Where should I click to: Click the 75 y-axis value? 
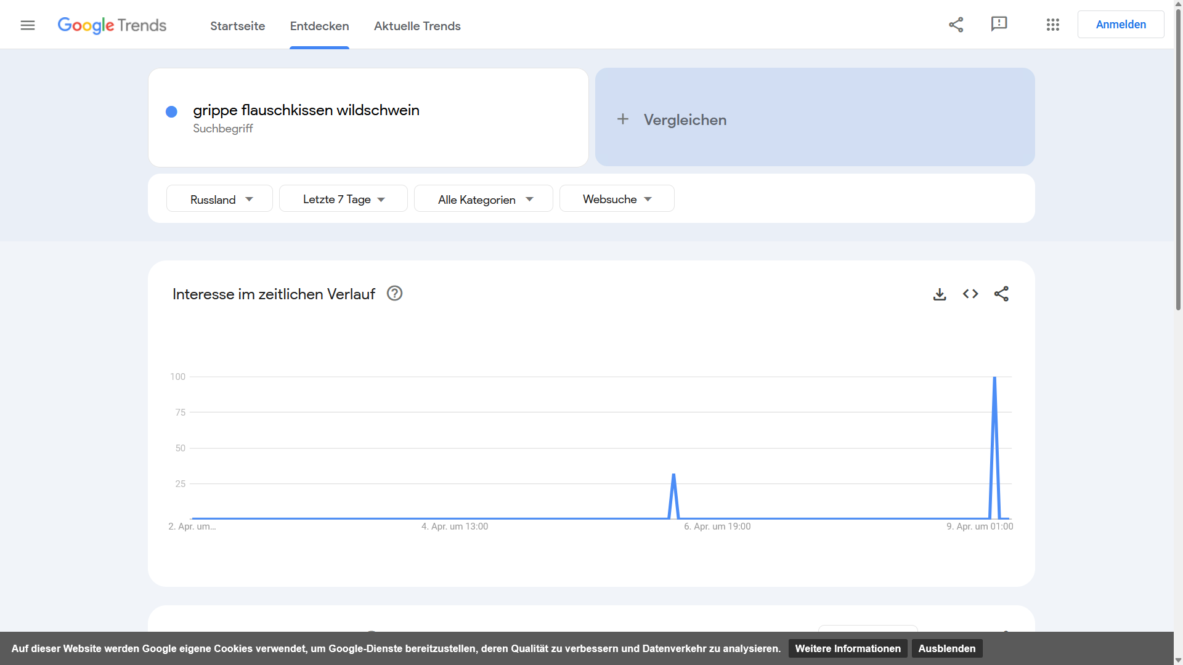180,413
